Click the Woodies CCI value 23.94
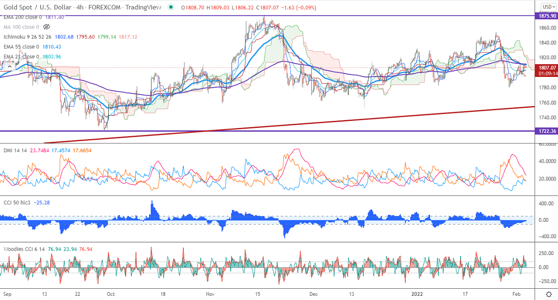This screenshot has width=558, height=300. pos(70,249)
